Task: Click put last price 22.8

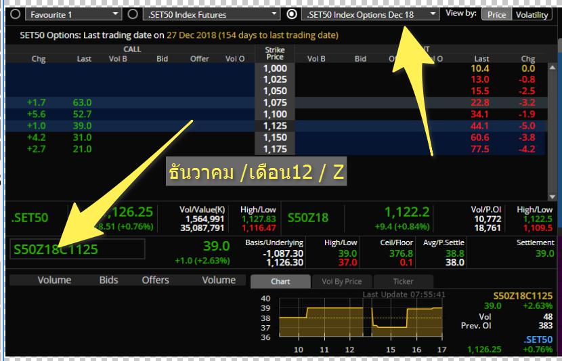Action: pos(480,102)
